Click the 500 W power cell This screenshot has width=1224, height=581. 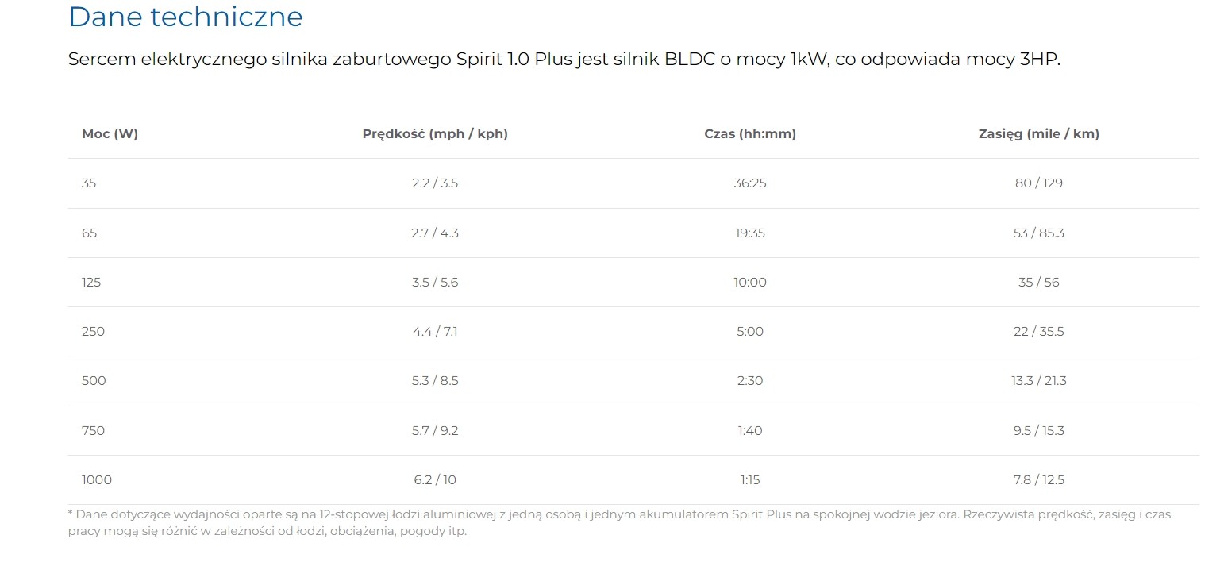94,381
